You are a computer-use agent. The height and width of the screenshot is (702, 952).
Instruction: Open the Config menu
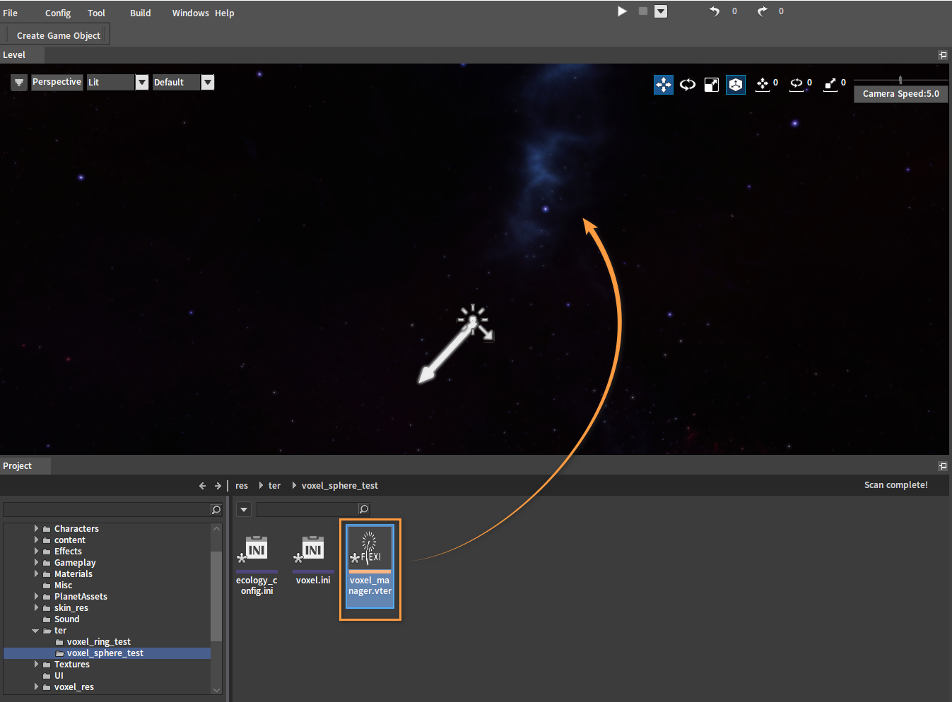pyautogui.click(x=58, y=13)
